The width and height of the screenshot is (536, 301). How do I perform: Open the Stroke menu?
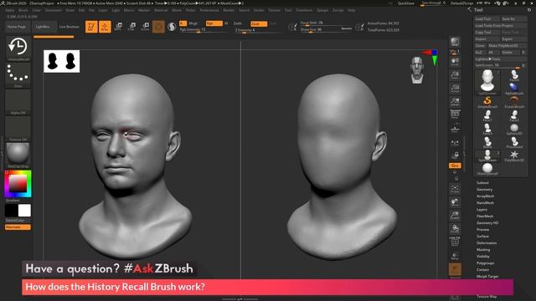pyautogui.click(x=259, y=10)
